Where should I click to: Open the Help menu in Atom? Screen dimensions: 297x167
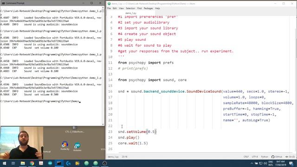pos(157,8)
